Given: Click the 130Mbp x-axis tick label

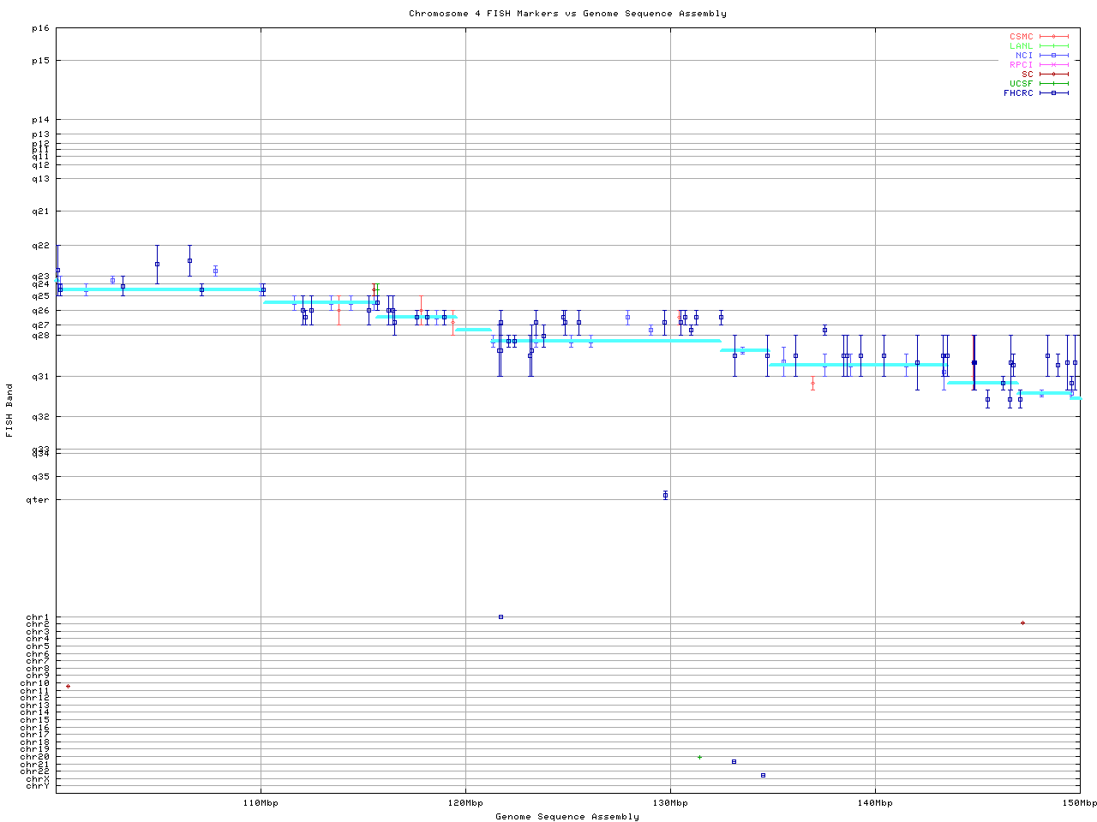Looking at the screenshot, I should point(670,803).
